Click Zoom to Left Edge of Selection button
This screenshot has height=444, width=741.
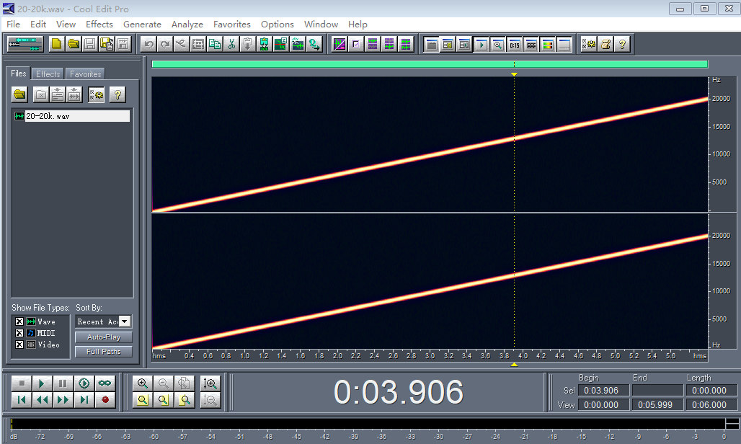(163, 400)
